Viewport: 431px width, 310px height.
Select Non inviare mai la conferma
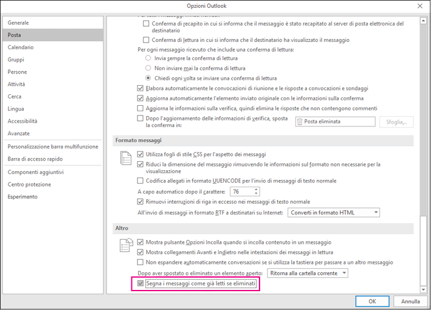[x=148, y=68]
